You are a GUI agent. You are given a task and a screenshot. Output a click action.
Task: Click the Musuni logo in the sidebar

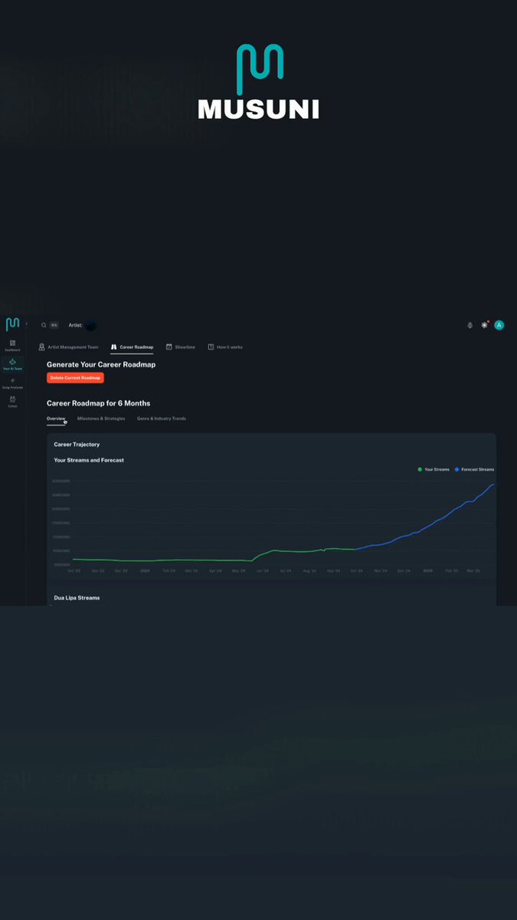click(x=12, y=324)
